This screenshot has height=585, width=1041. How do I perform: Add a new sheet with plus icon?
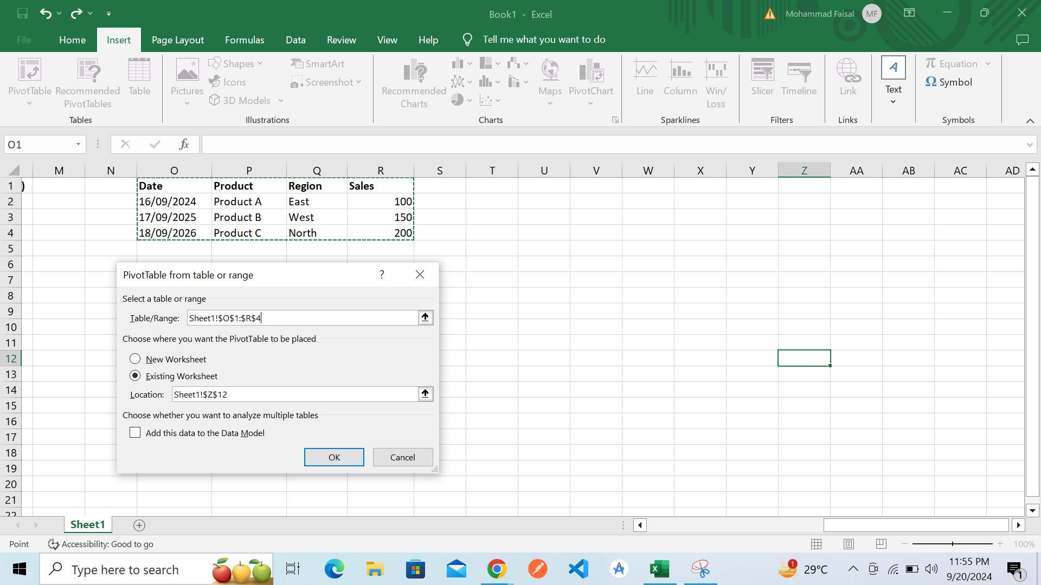(x=139, y=525)
